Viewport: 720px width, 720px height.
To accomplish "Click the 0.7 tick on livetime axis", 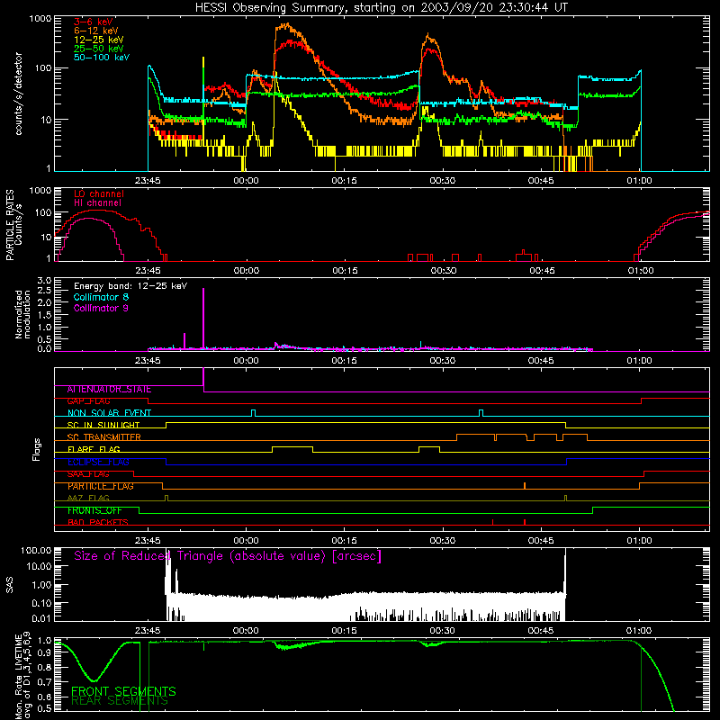I will 44,681.
